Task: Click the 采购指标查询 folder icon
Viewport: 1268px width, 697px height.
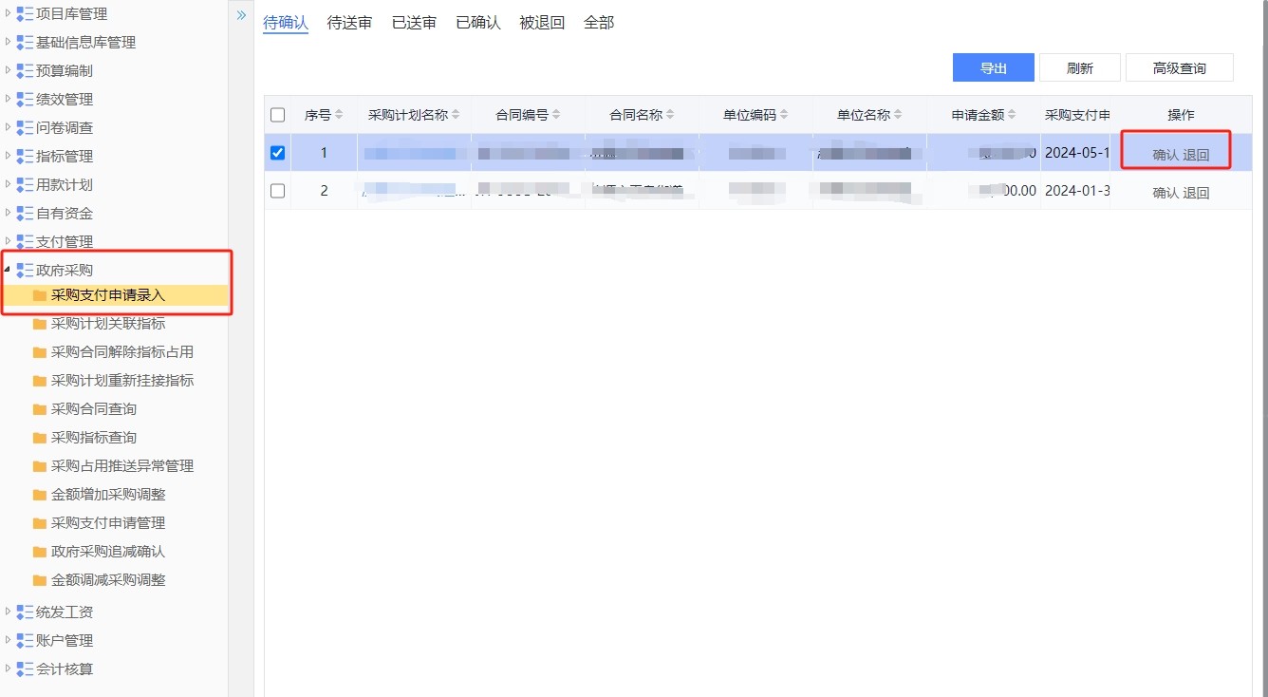Action: (39, 438)
